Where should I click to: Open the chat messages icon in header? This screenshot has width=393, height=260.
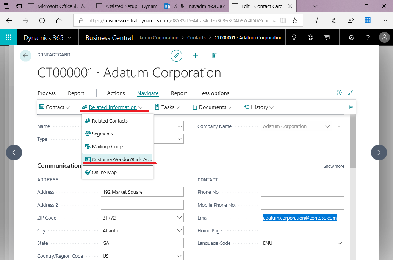coord(327,37)
